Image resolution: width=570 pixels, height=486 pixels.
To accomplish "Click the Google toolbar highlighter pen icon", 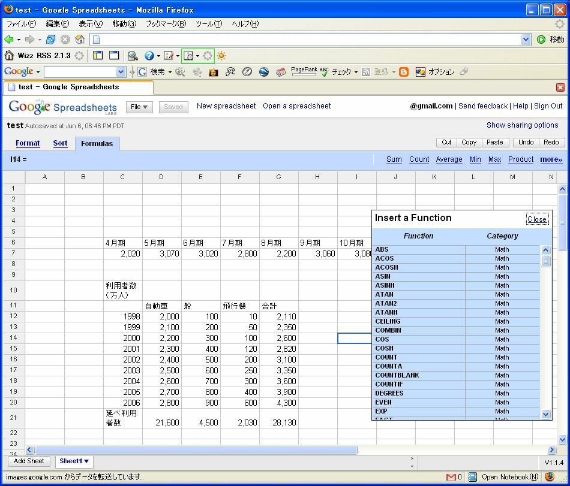I will (x=463, y=71).
